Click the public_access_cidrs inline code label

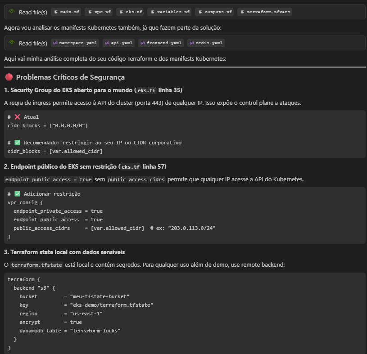pos(136,179)
